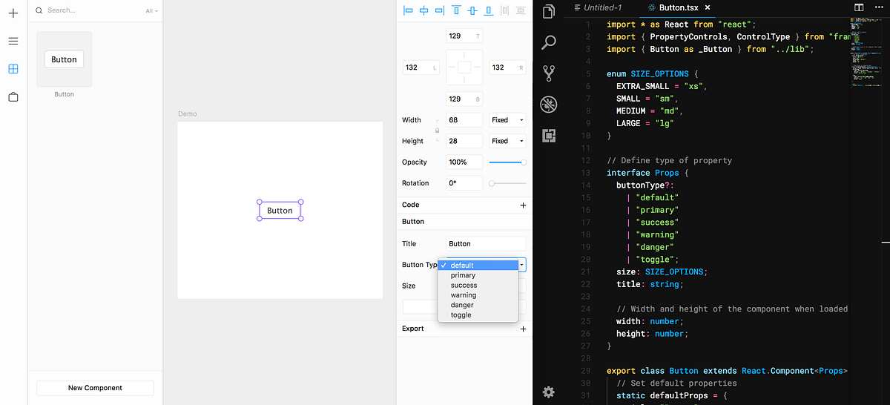Add code override with Code plus icon
The image size is (890, 405).
523,205
